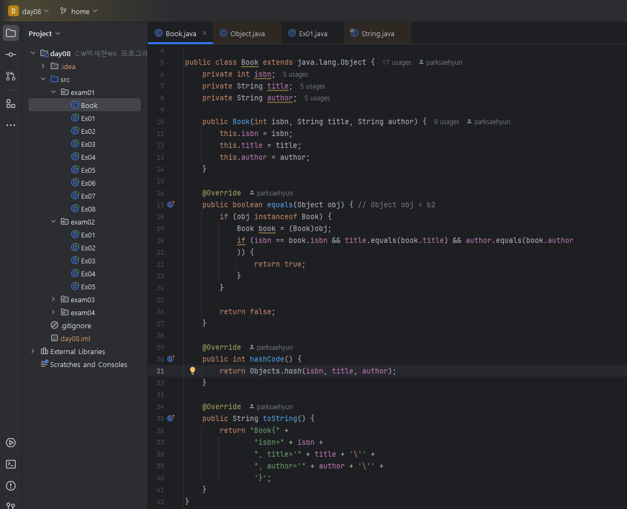
Task: Open the Problems tool window icon
Action: click(x=11, y=486)
